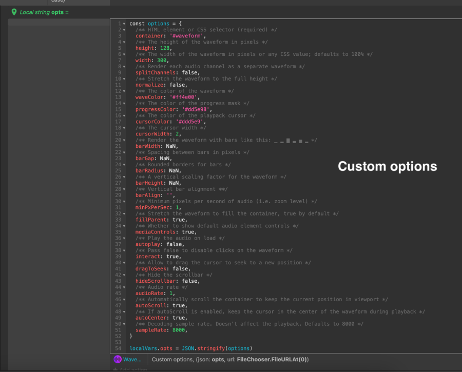Viewport: 462px width, 372px height.
Task: Click the autoplay property
Action: (x=148, y=244)
